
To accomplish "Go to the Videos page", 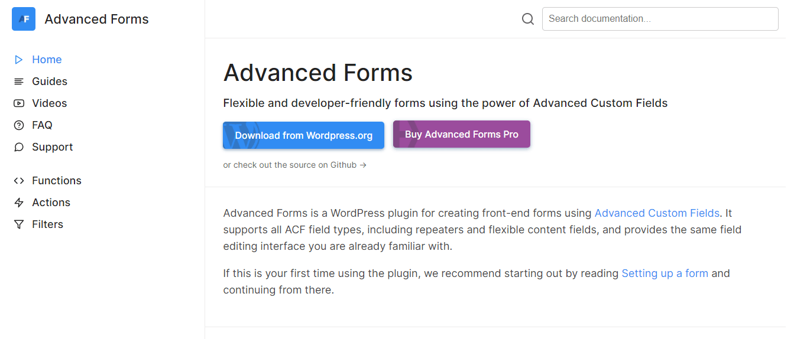I will click(50, 103).
